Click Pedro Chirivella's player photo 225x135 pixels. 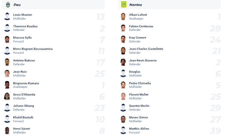[123, 85]
